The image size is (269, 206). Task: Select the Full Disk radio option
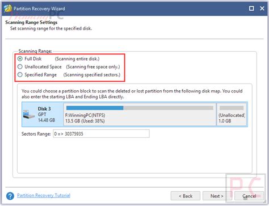pyautogui.click(x=20, y=58)
